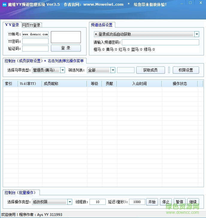
Task: Click the 橙马:0 黄马:0 counts text
Action: pos(124,49)
